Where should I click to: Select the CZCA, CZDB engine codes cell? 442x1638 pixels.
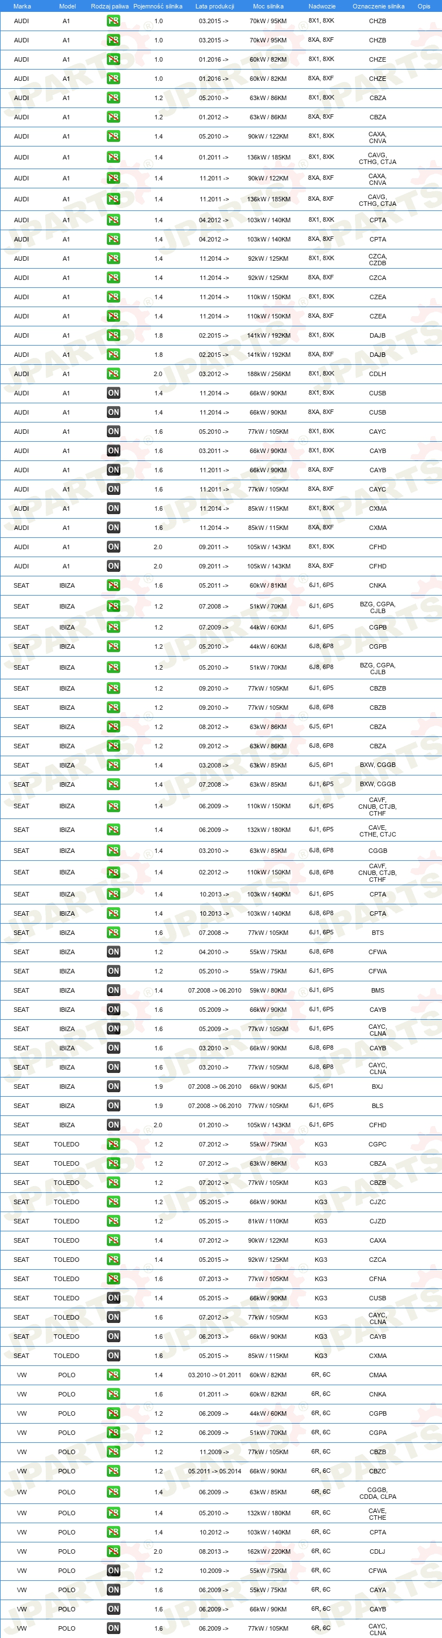click(x=377, y=260)
